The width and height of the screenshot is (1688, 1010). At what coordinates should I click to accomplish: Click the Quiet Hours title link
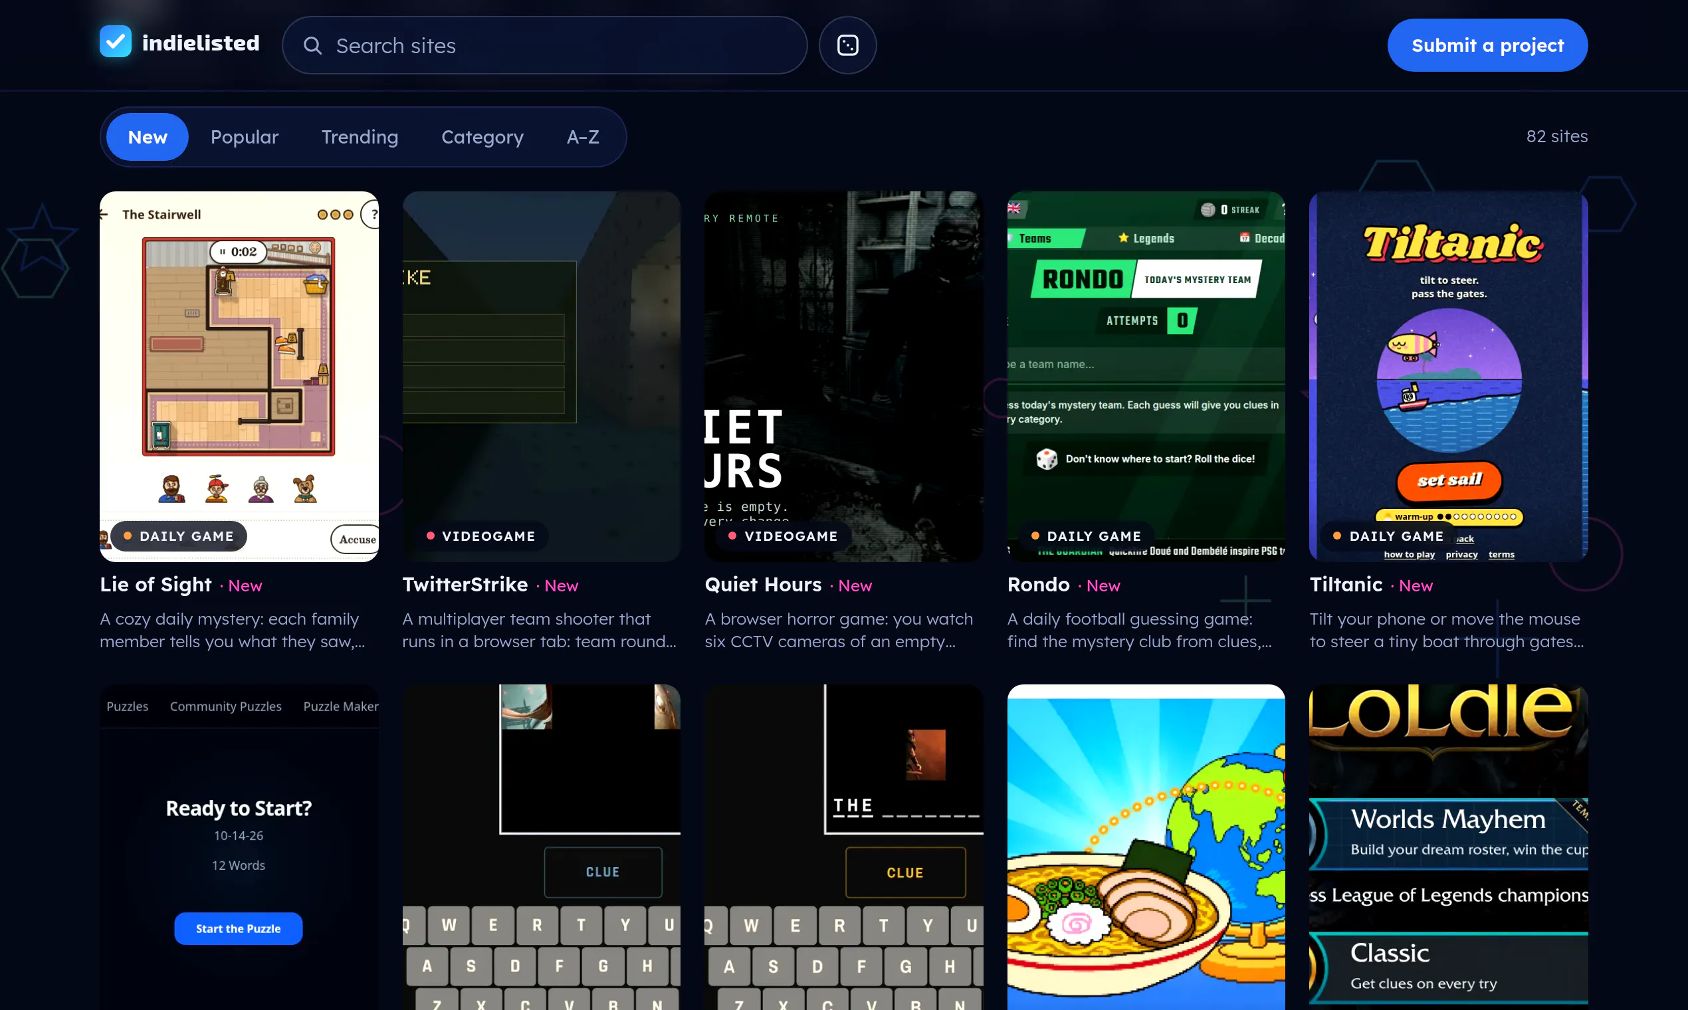pos(763,585)
